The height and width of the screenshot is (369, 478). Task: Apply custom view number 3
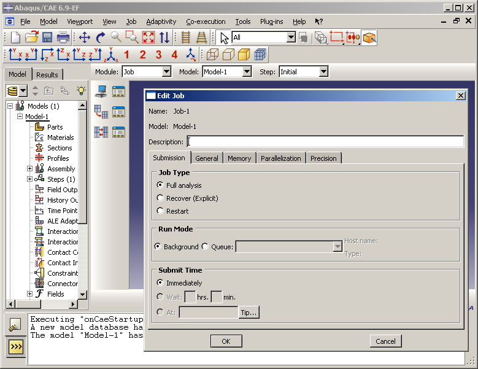(x=158, y=55)
